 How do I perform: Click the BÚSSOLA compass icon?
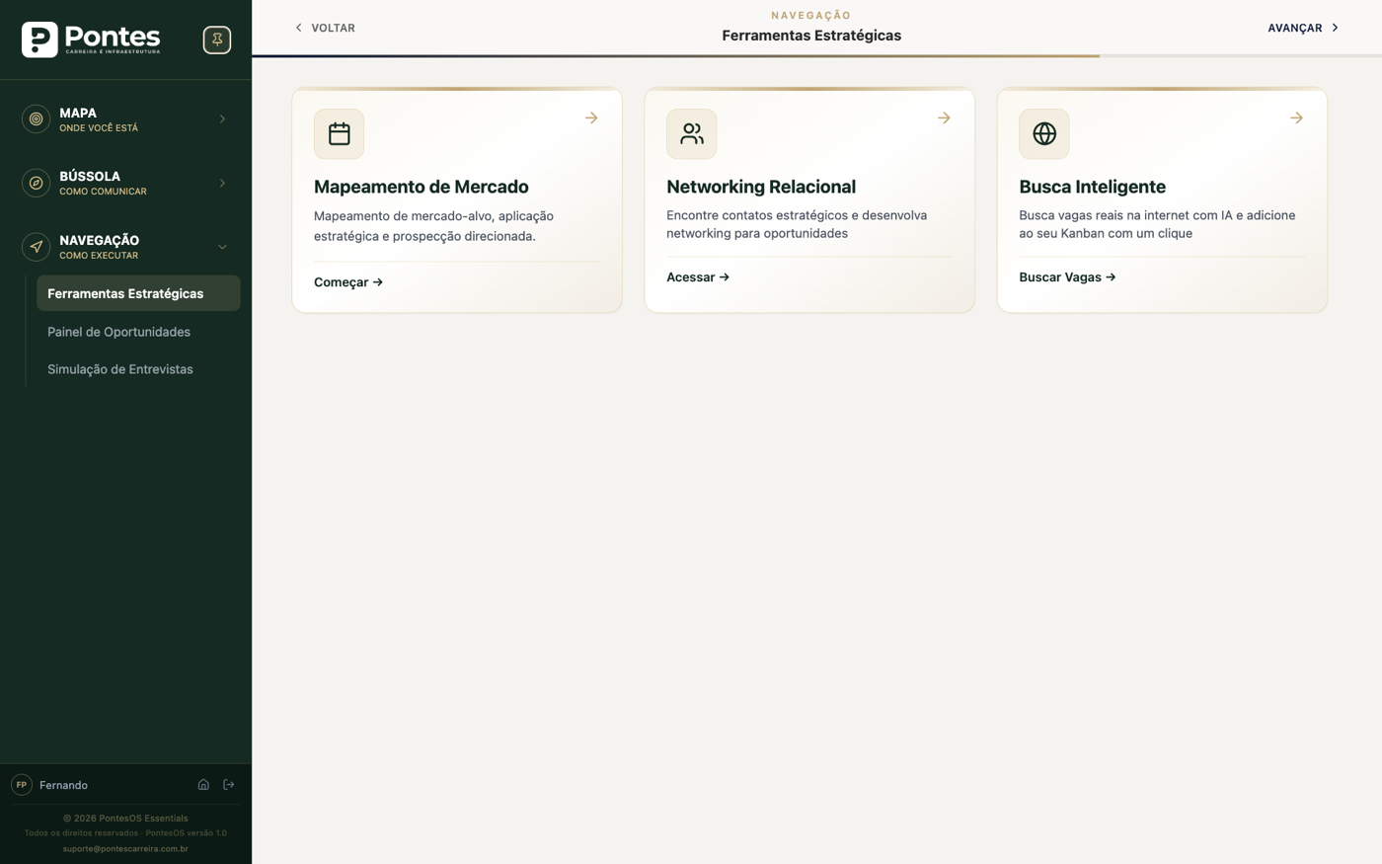pos(37,183)
